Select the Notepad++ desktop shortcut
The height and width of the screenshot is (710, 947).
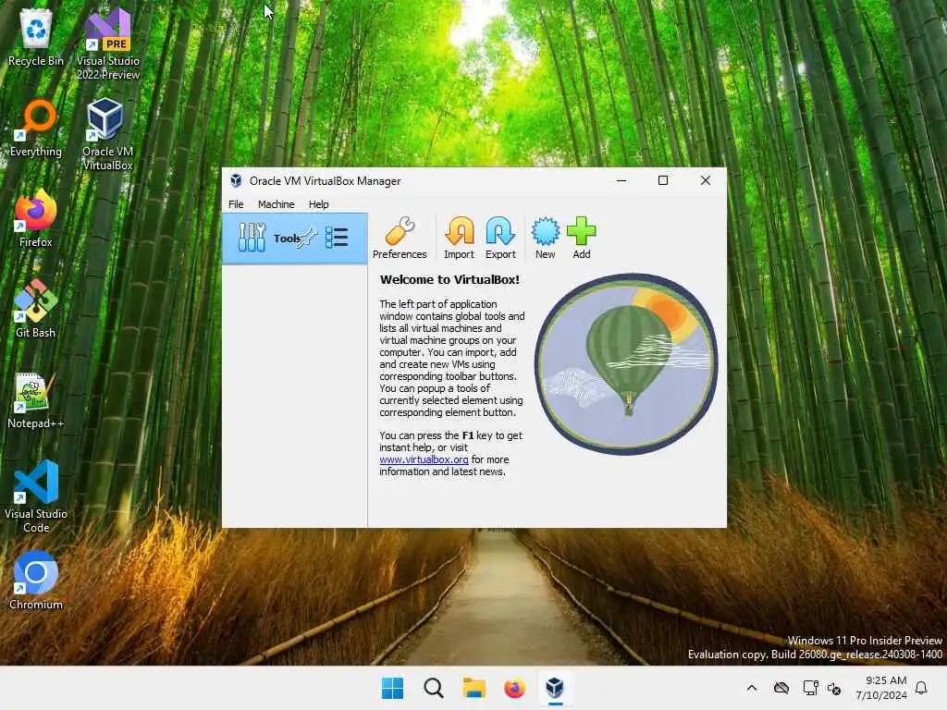(x=36, y=399)
